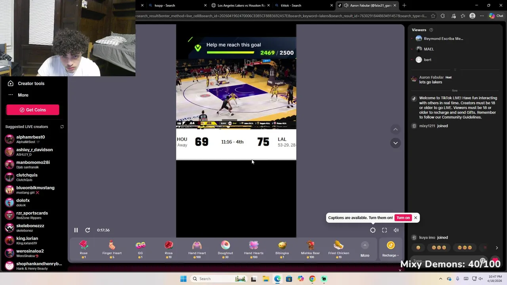
Task: Open manbomomo28i live creator
Action: tap(33, 165)
